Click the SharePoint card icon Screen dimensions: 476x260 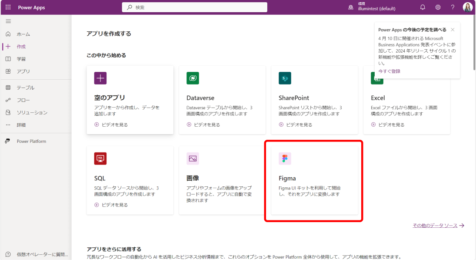point(285,78)
